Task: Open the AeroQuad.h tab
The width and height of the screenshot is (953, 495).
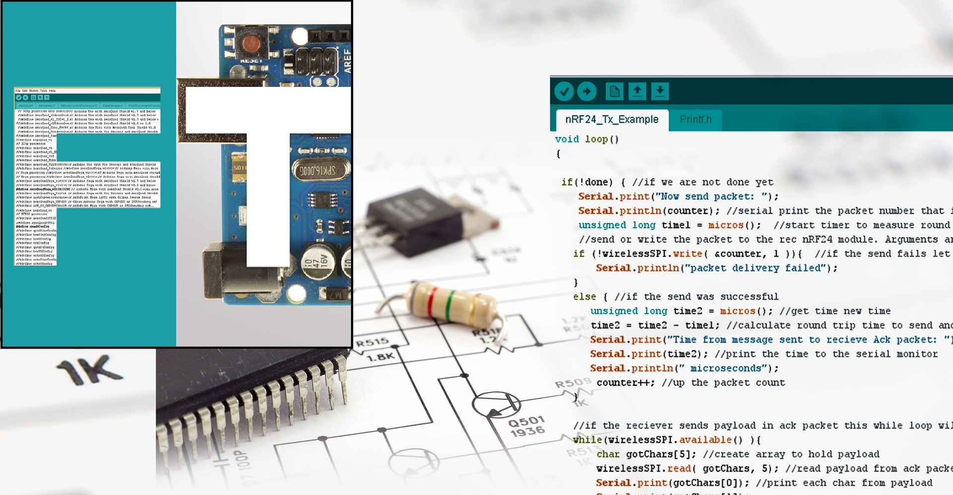Action: pos(47,106)
